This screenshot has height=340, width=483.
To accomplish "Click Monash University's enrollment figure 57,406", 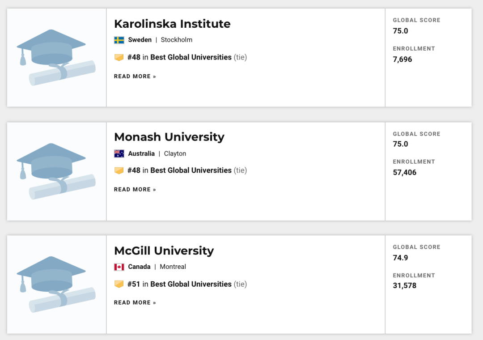I will [x=404, y=172].
